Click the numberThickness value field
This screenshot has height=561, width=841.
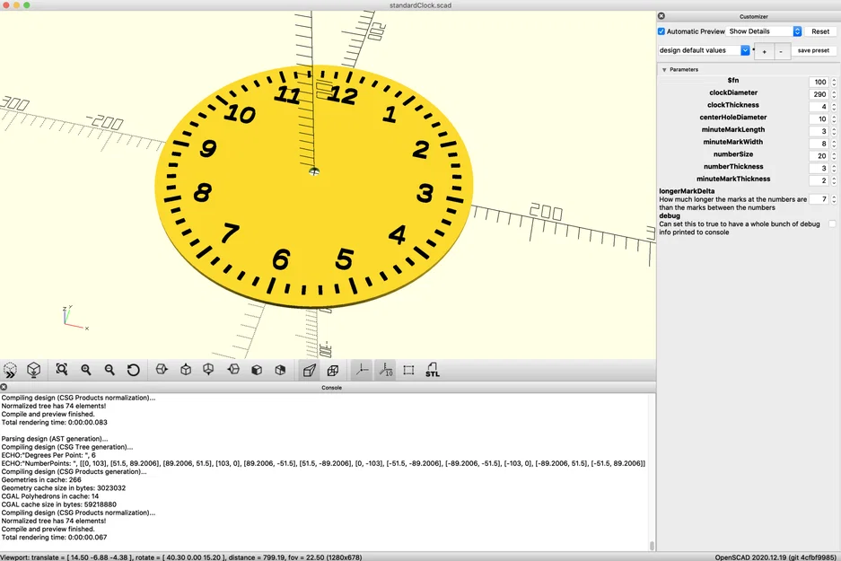pos(819,169)
